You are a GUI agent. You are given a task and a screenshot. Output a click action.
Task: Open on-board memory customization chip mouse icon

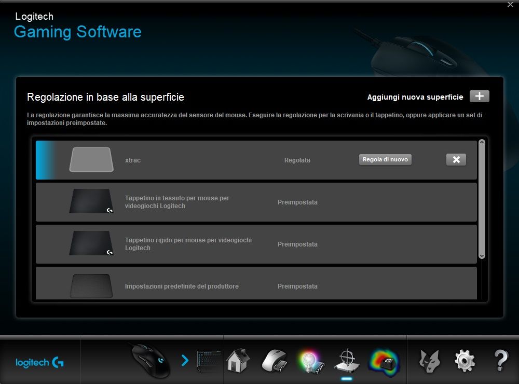(x=274, y=360)
